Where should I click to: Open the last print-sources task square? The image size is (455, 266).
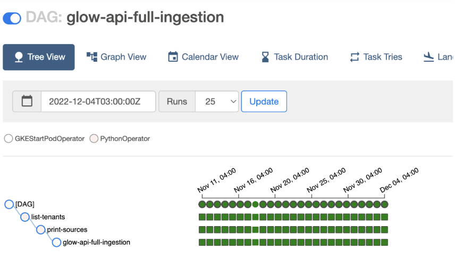click(x=384, y=230)
